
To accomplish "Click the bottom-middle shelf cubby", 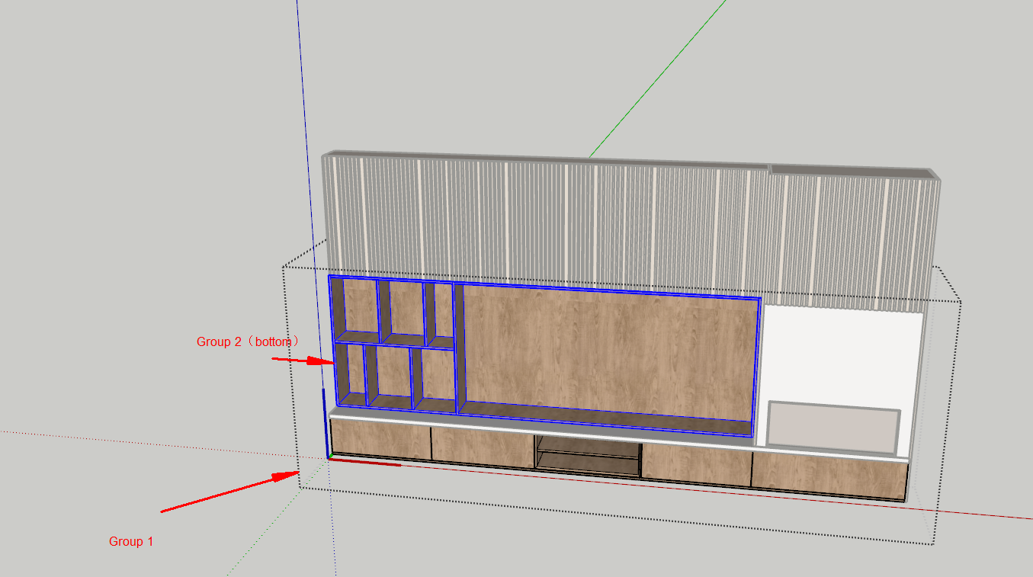I will [x=393, y=373].
